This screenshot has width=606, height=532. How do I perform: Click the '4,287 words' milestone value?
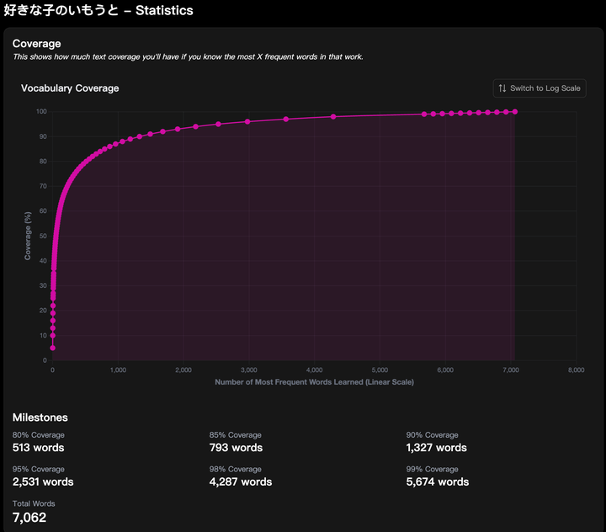click(x=241, y=481)
